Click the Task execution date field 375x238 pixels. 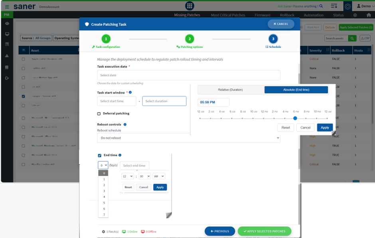pos(189,75)
